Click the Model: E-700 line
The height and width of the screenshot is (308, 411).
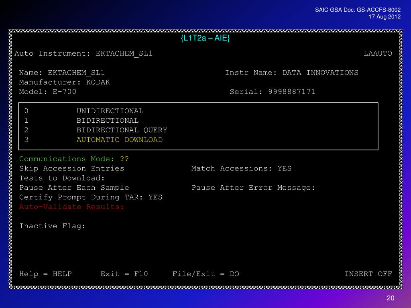pyautogui.click(x=48, y=92)
